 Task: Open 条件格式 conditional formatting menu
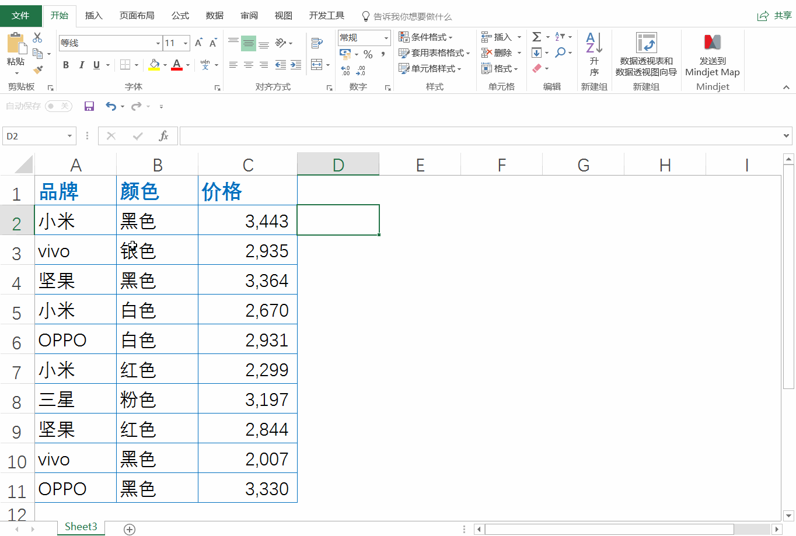pyautogui.click(x=426, y=37)
